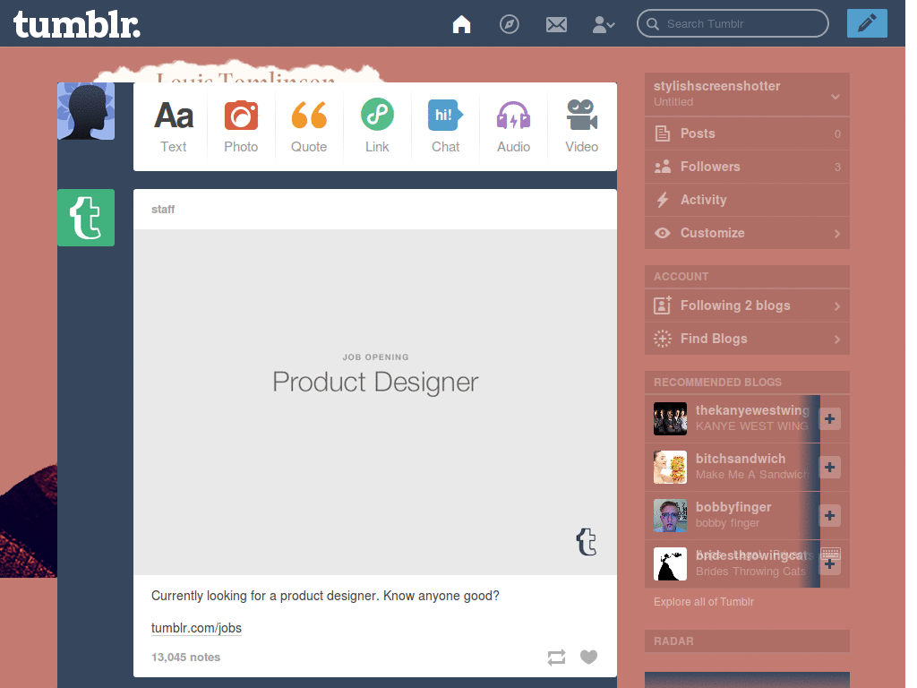Create a new Quote post
This screenshot has width=917, height=688.
point(309,126)
